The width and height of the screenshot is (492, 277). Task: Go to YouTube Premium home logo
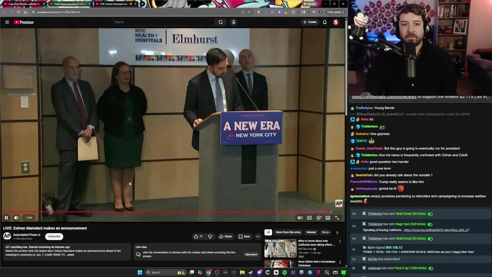click(x=24, y=22)
